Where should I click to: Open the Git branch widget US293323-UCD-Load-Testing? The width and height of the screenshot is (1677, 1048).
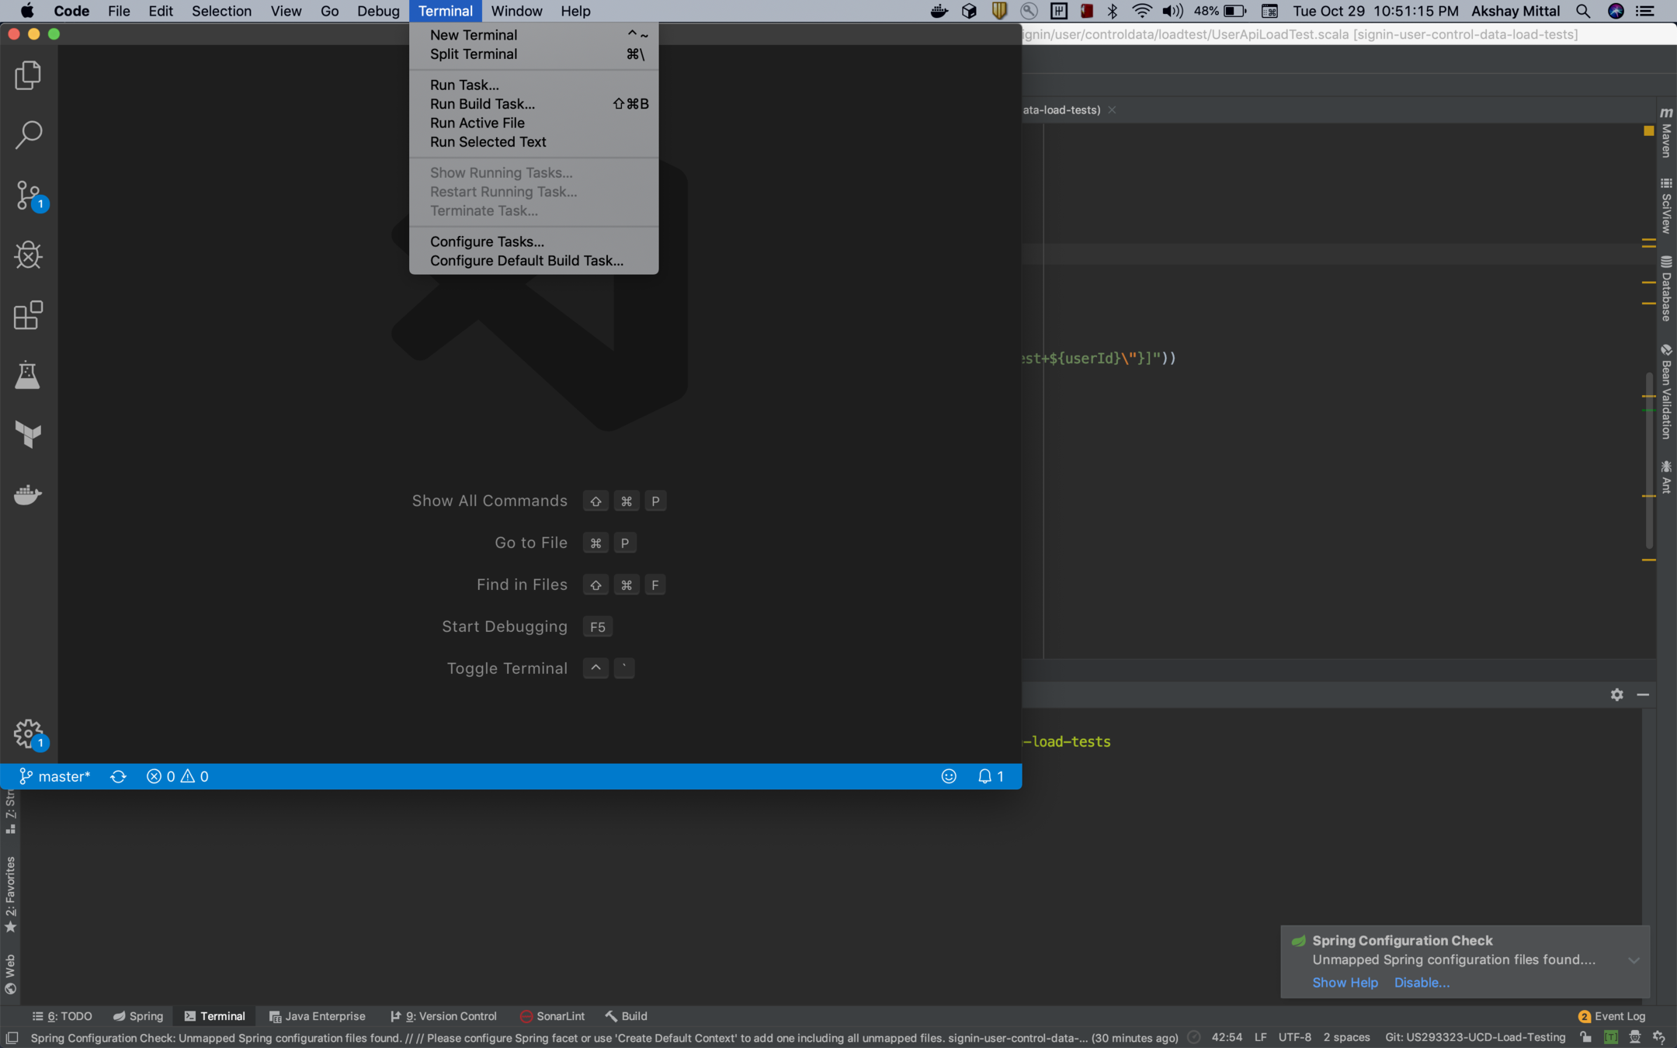pos(1474,1037)
